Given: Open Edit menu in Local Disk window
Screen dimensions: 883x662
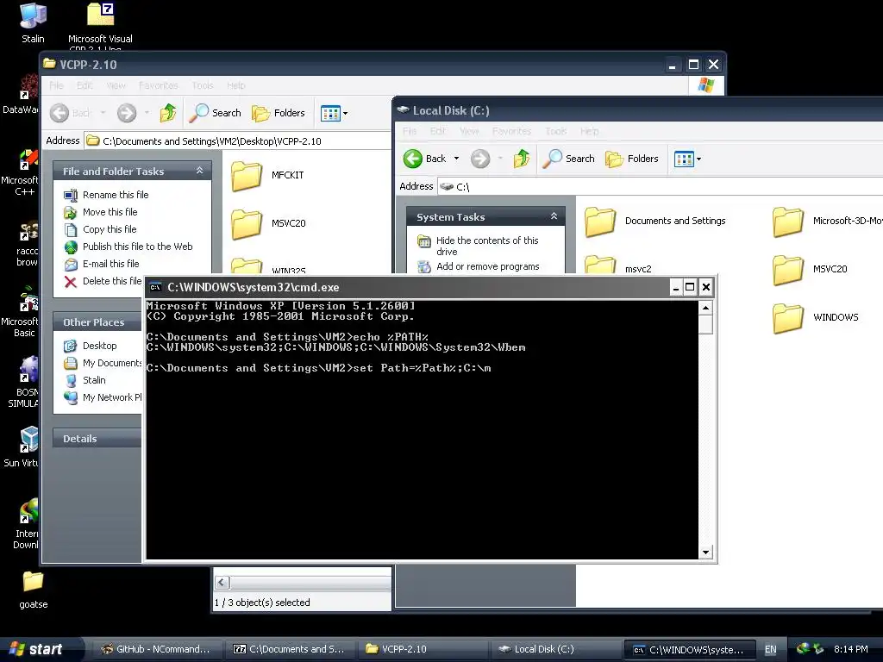Looking at the screenshot, I should click(x=438, y=131).
